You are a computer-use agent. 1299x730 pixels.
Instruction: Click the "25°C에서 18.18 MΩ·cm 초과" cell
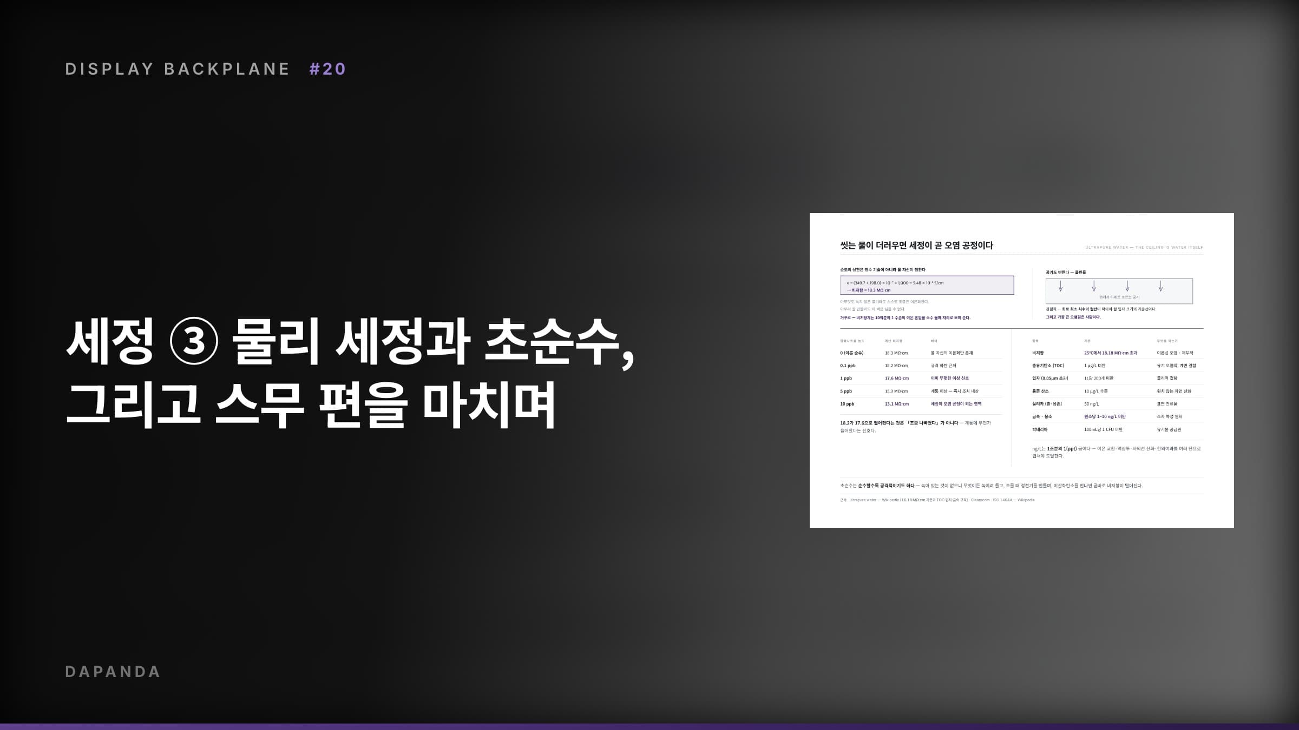click(x=1111, y=353)
